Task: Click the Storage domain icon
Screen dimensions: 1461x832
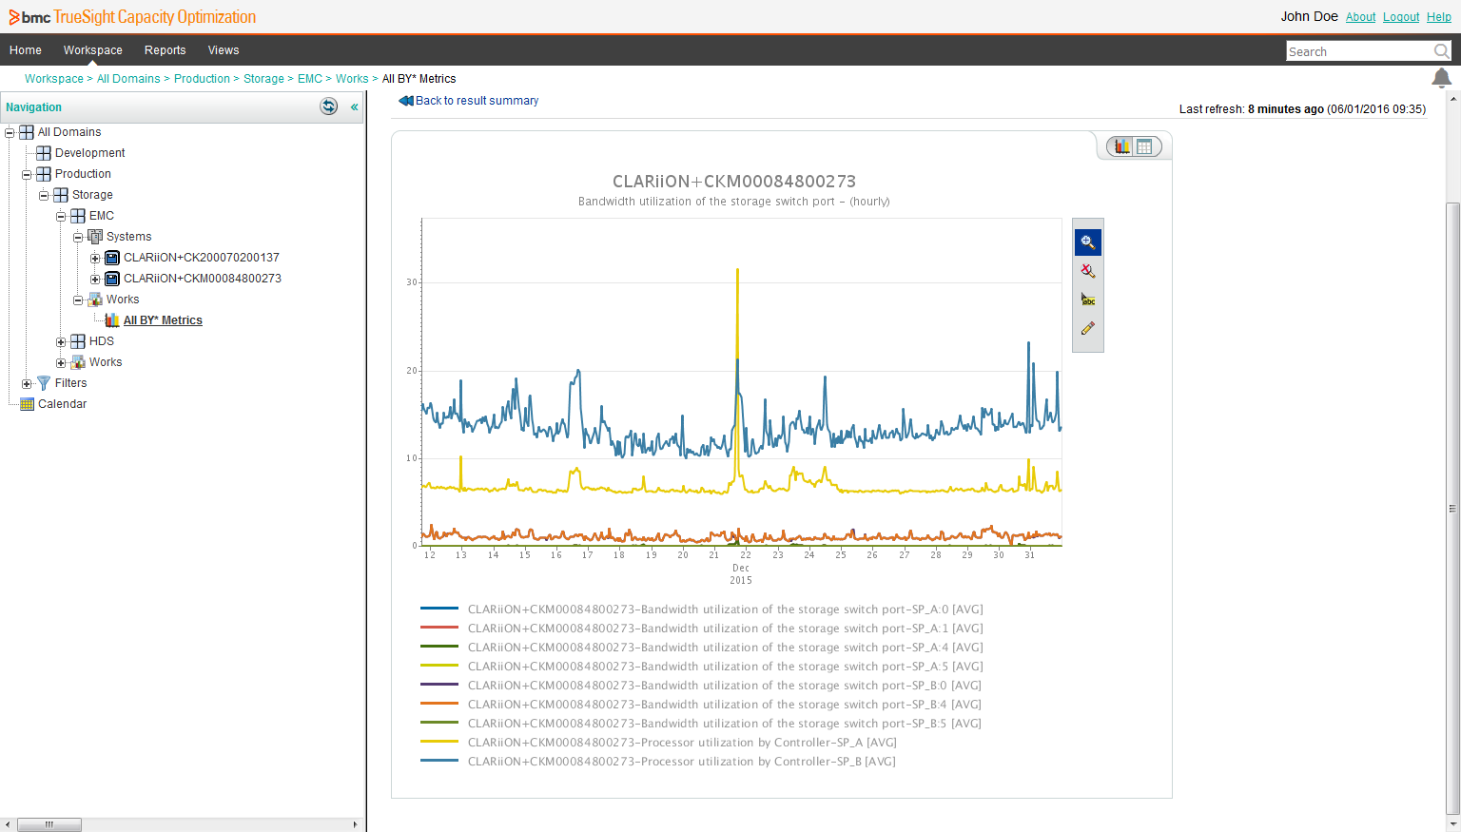Action: click(61, 195)
